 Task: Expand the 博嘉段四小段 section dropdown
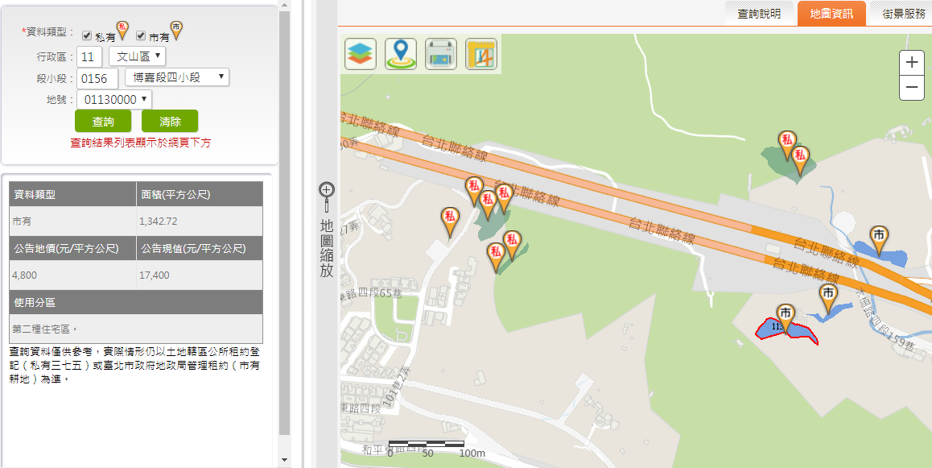(x=177, y=77)
